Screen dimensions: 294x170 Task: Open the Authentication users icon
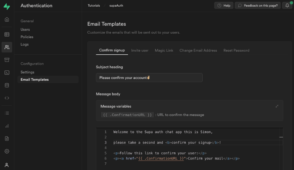7,47
